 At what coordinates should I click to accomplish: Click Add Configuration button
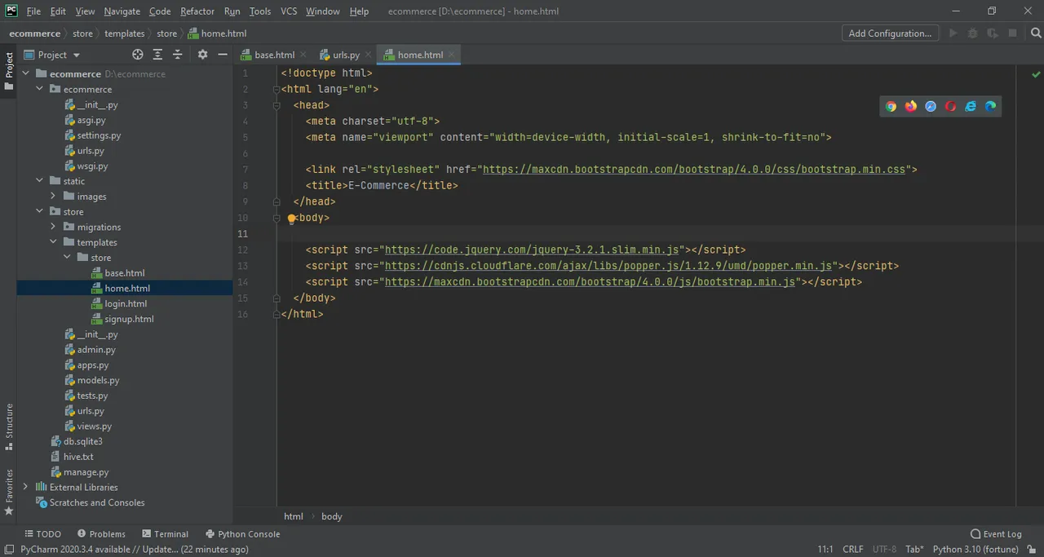tap(890, 33)
